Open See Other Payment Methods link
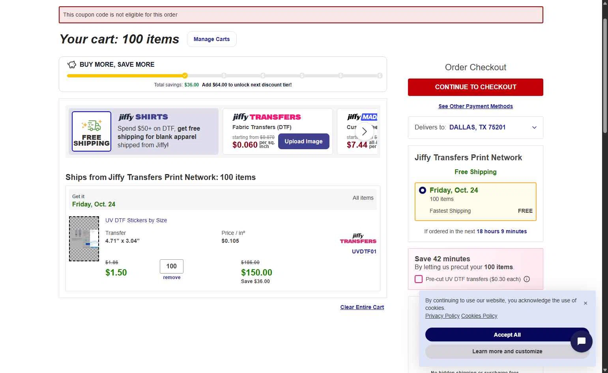The image size is (608, 373). [475, 106]
